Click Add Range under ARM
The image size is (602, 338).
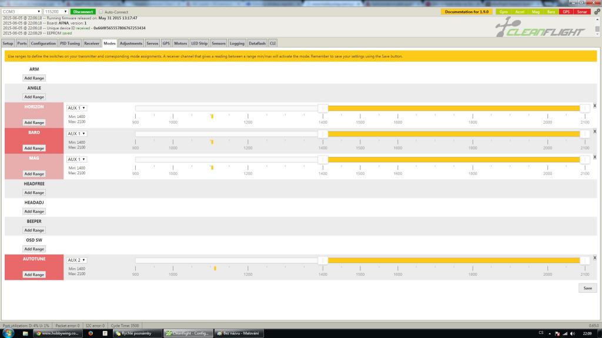click(34, 78)
